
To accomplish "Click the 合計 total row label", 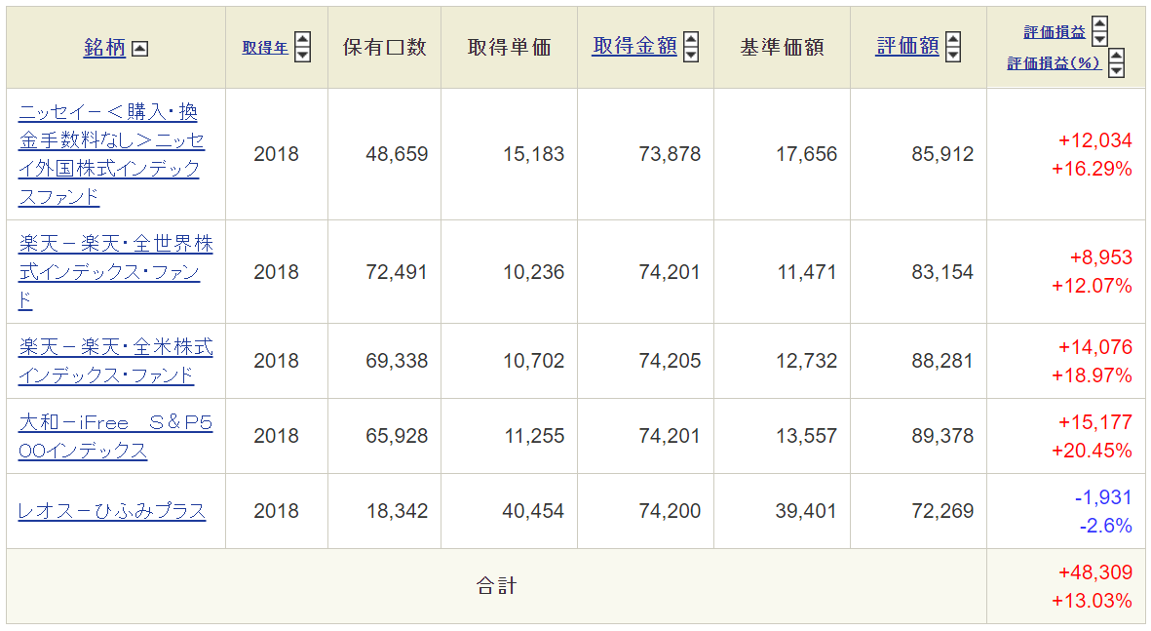I will (496, 586).
